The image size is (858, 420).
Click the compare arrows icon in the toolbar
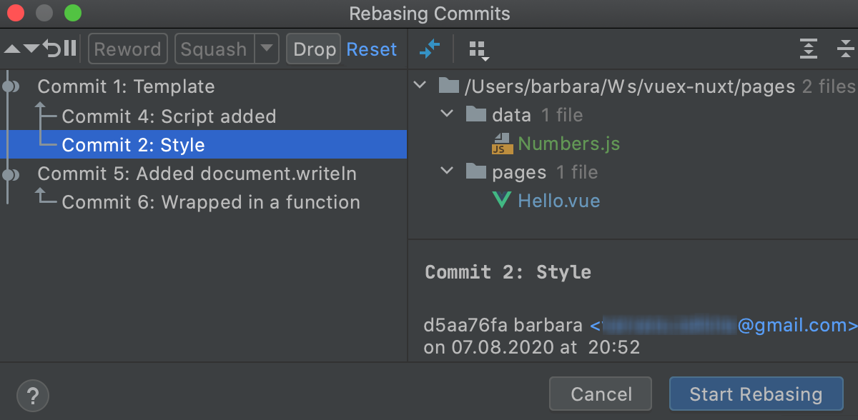click(430, 49)
